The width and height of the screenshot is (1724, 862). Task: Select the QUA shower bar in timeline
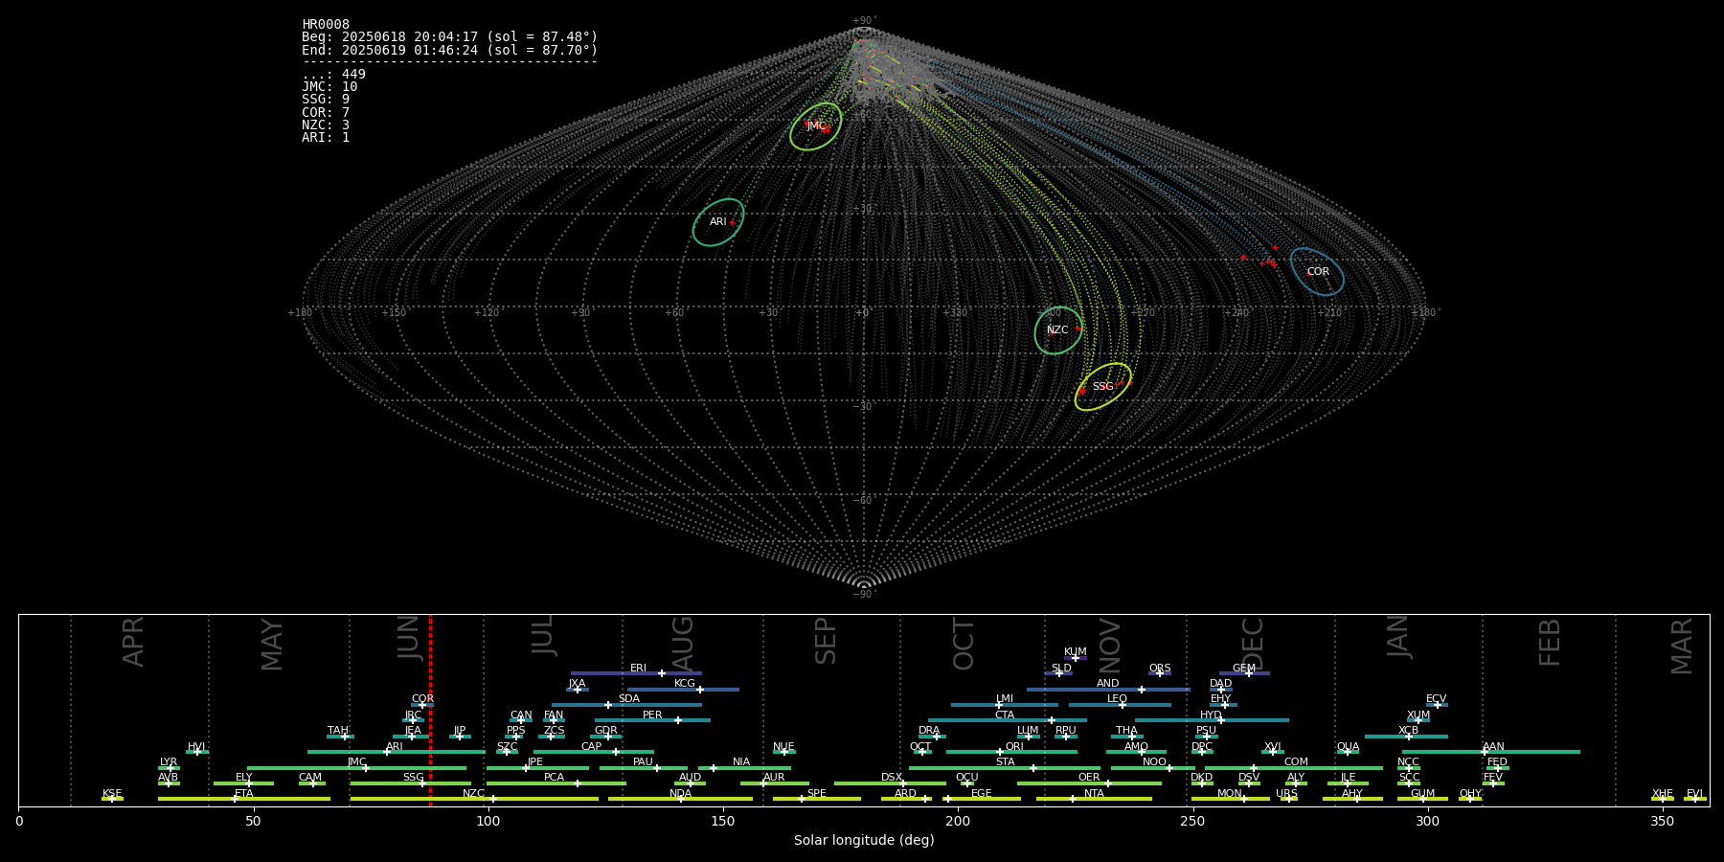1348,752
